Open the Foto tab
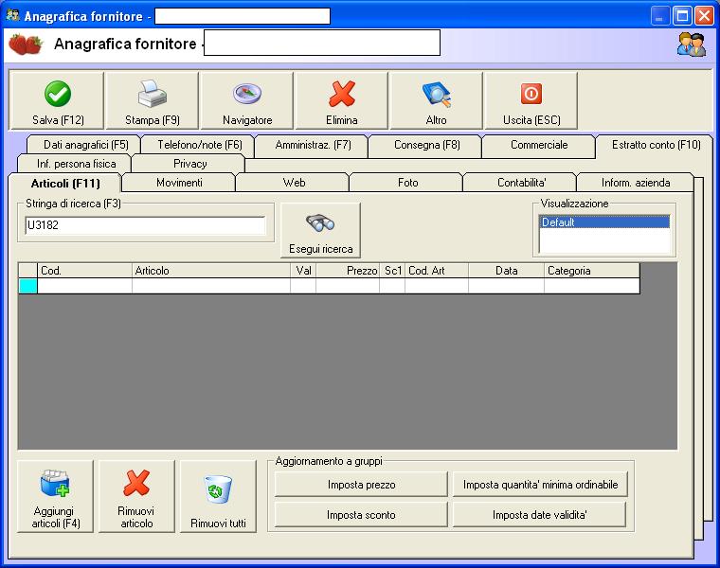This screenshot has width=720, height=568. coord(407,183)
